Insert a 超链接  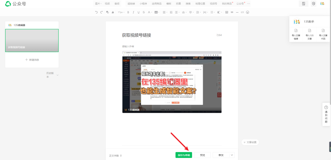point(131,4)
